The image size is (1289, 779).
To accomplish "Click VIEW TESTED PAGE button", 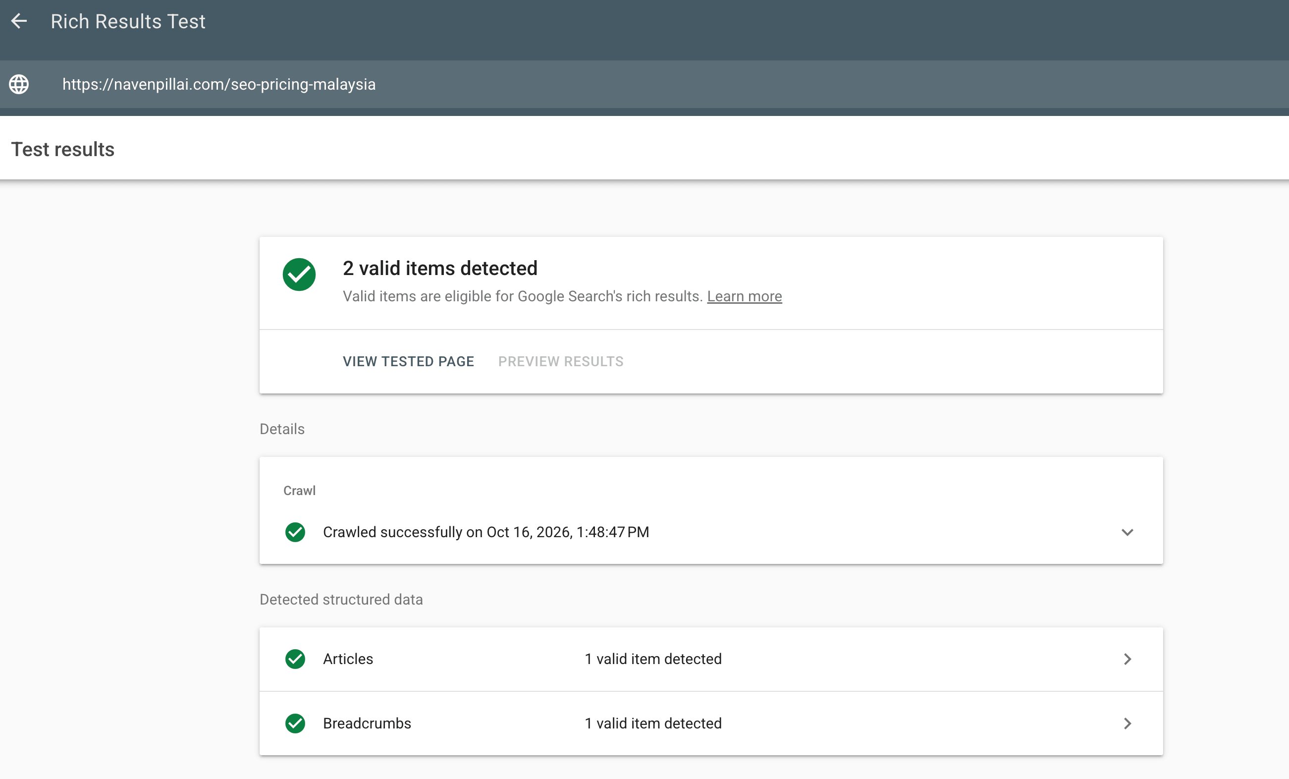I will [408, 362].
